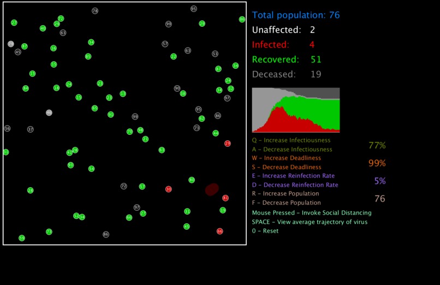The width and height of the screenshot is (440, 285).
Task: Select the green recovered circle 66
Action: (129, 218)
